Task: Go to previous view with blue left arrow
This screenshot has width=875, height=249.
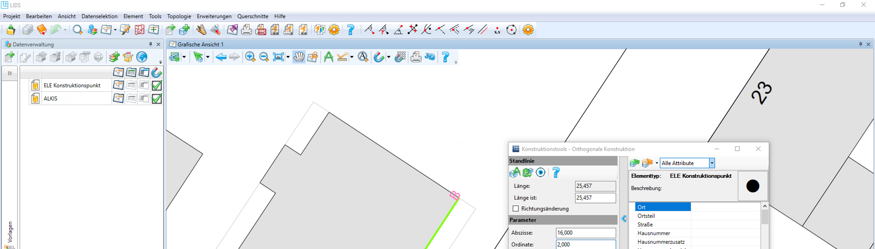Action: click(221, 57)
